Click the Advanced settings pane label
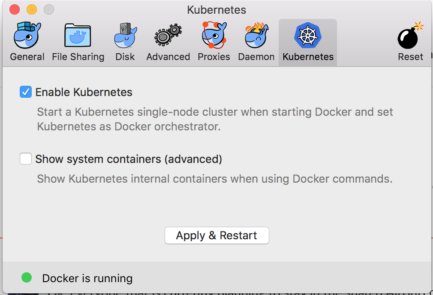 point(168,56)
